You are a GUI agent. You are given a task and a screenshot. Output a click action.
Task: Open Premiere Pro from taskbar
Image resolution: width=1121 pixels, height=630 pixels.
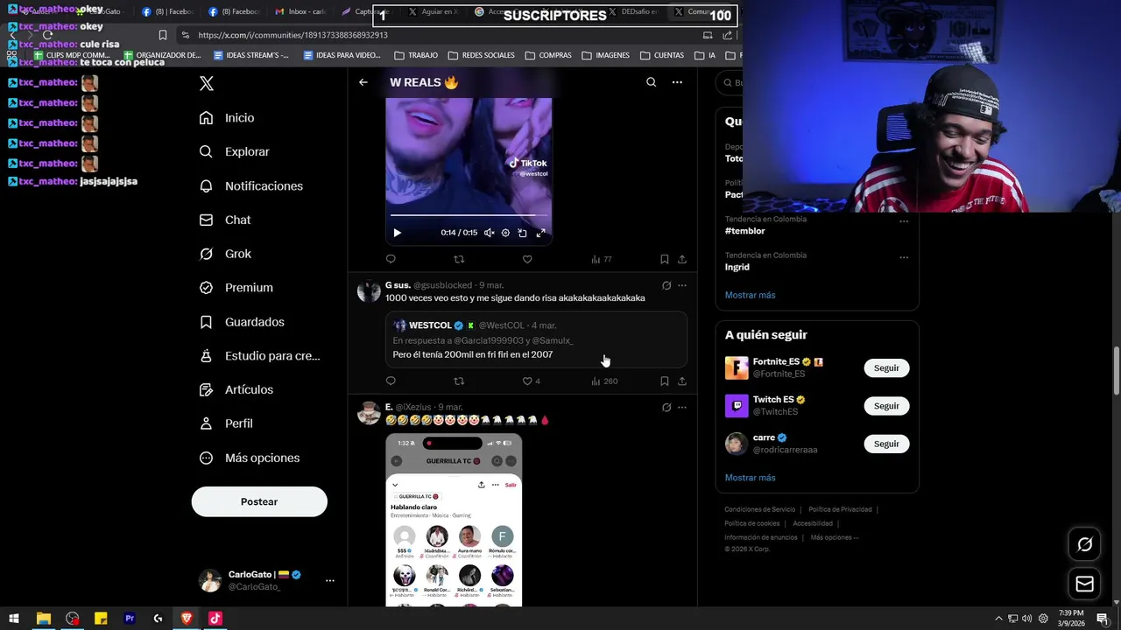point(130,619)
